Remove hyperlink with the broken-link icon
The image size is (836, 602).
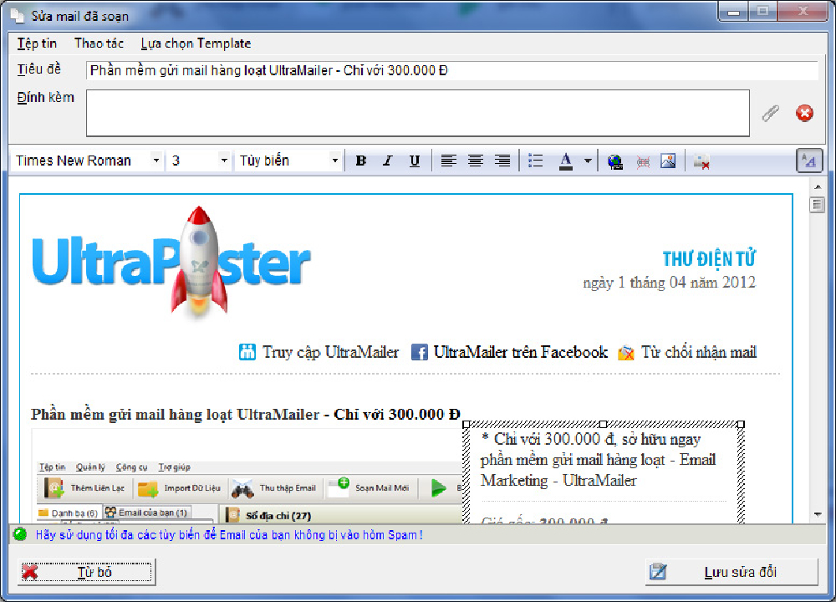pos(643,161)
